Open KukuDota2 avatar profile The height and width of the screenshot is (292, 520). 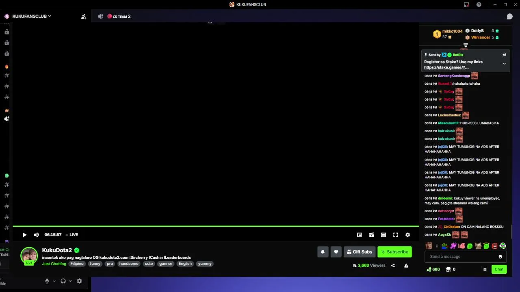(29, 255)
